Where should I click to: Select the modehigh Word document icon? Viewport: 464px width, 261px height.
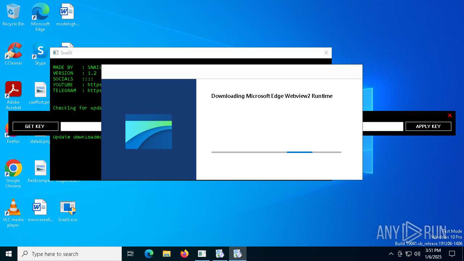click(67, 15)
